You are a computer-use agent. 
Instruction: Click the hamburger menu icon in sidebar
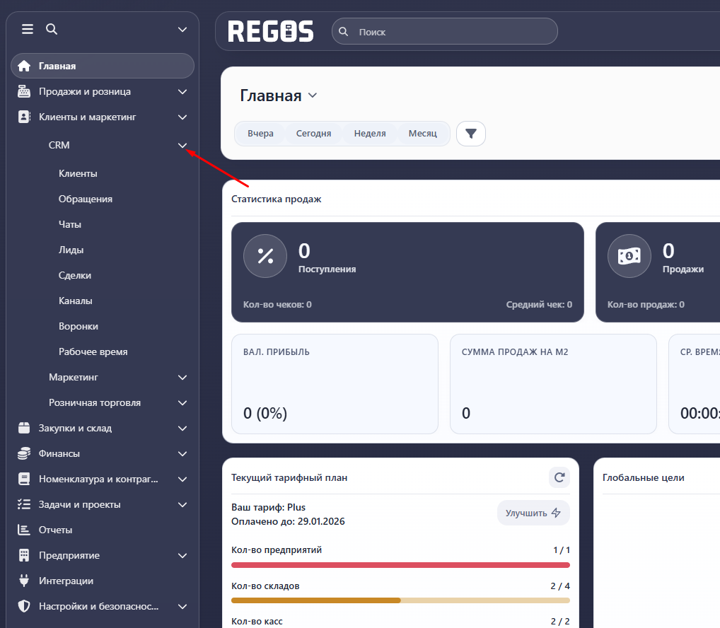coord(28,29)
